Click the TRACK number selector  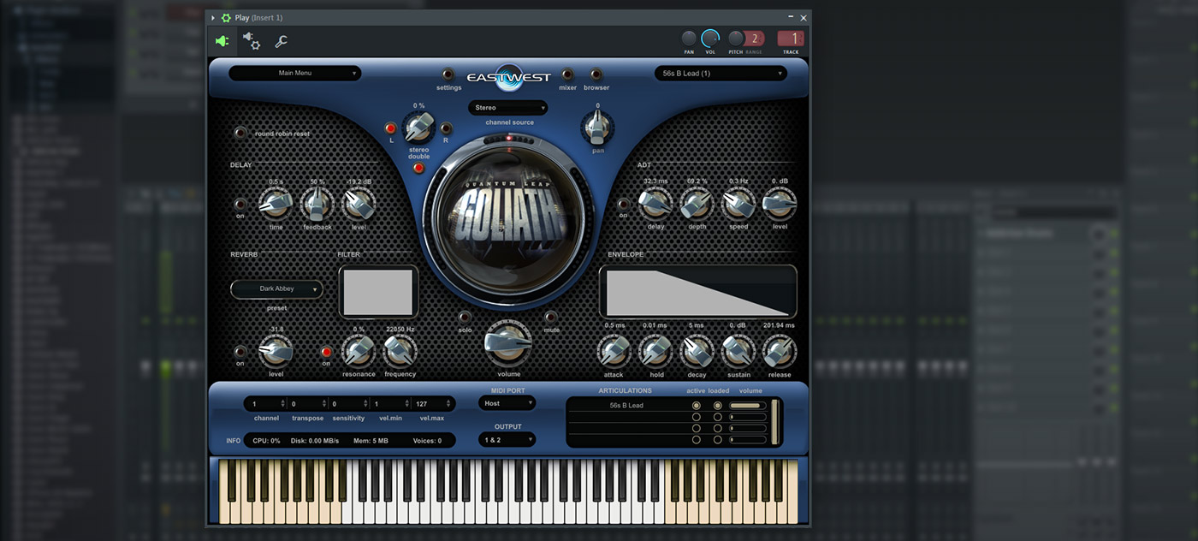point(791,39)
